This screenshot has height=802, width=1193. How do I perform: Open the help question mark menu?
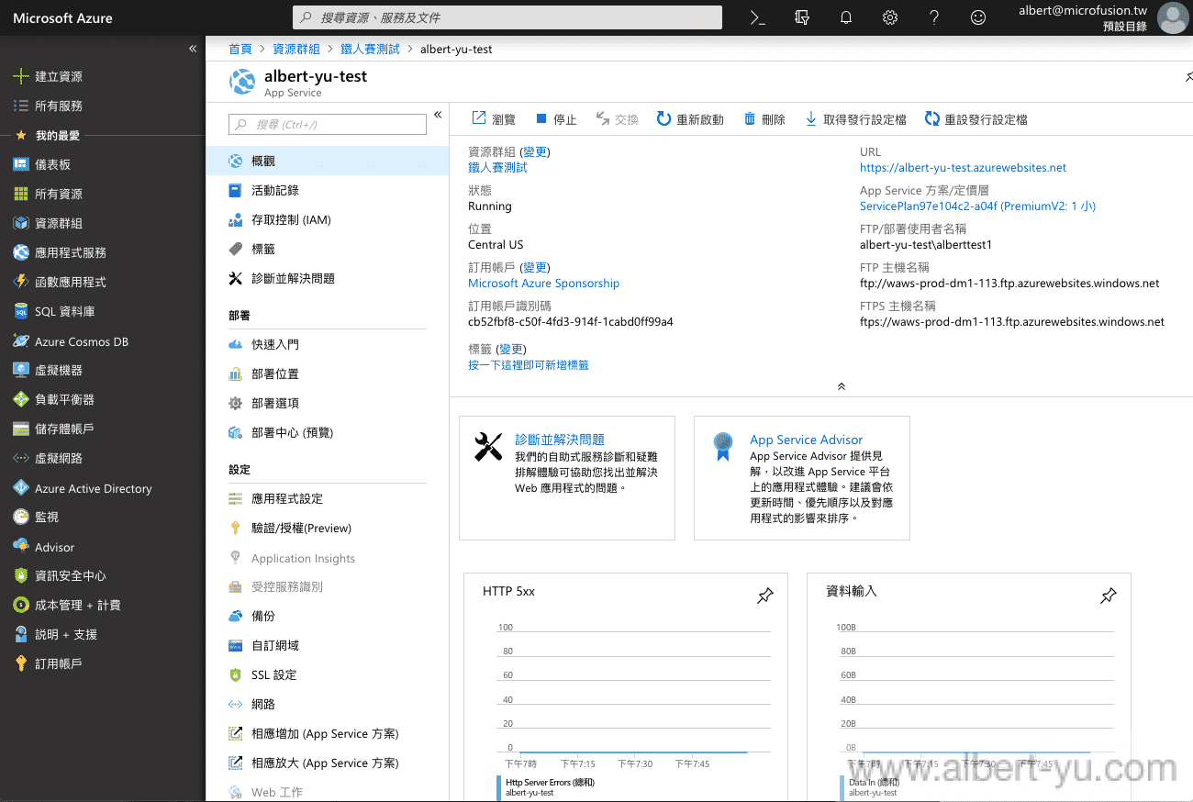pyautogui.click(x=934, y=17)
